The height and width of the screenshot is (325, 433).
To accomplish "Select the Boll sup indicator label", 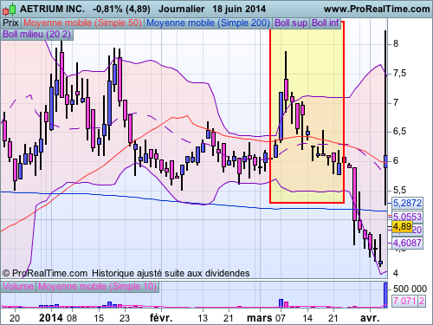I will 291,23.
